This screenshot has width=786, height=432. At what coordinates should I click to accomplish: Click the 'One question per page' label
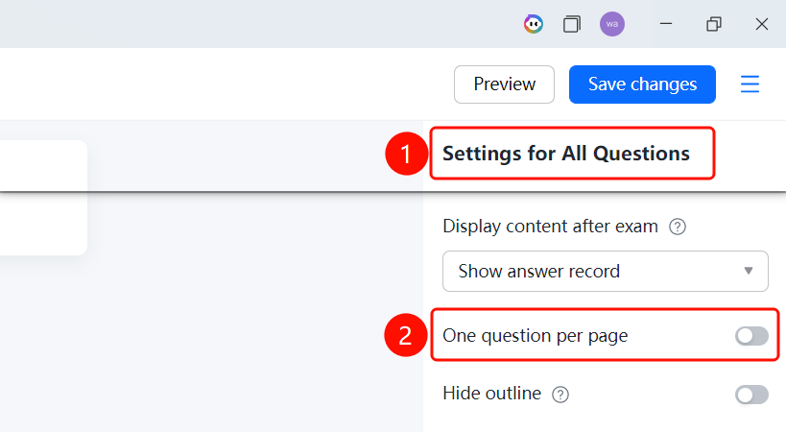click(535, 336)
